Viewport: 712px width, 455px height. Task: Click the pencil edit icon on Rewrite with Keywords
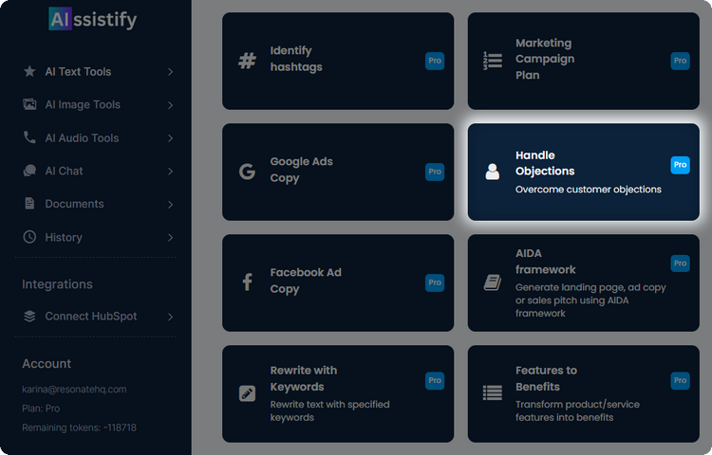[x=247, y=393]
